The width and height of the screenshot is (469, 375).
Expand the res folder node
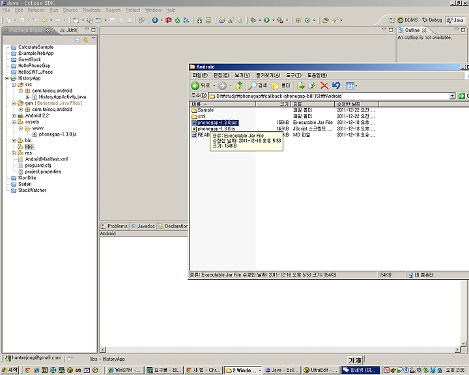14,153
